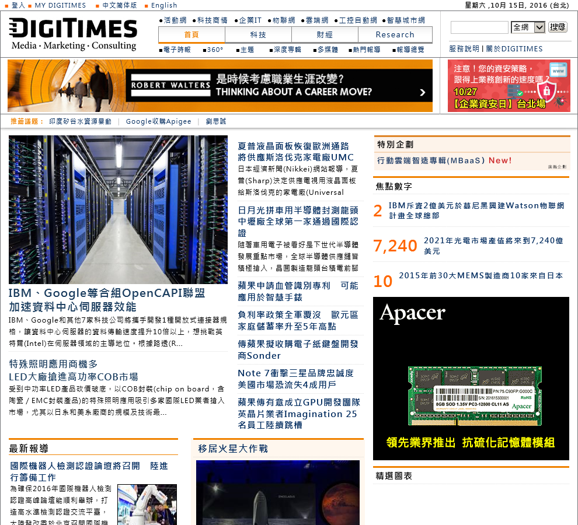Click the Mars spaceship presentation image
Viewport: 578px width, 525px height.
pyautogui.click(x=277, y=492)
